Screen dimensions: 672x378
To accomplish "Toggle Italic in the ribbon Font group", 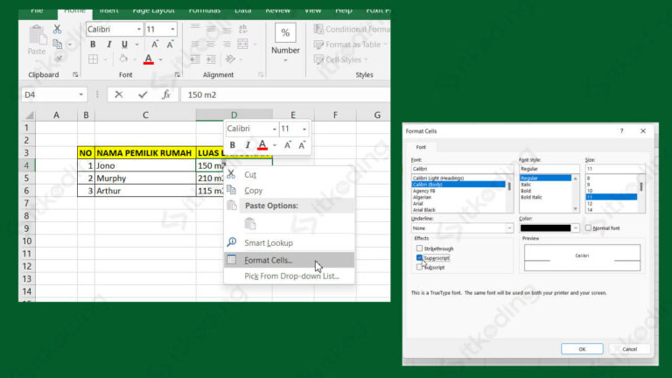I will tap(110, 45).
